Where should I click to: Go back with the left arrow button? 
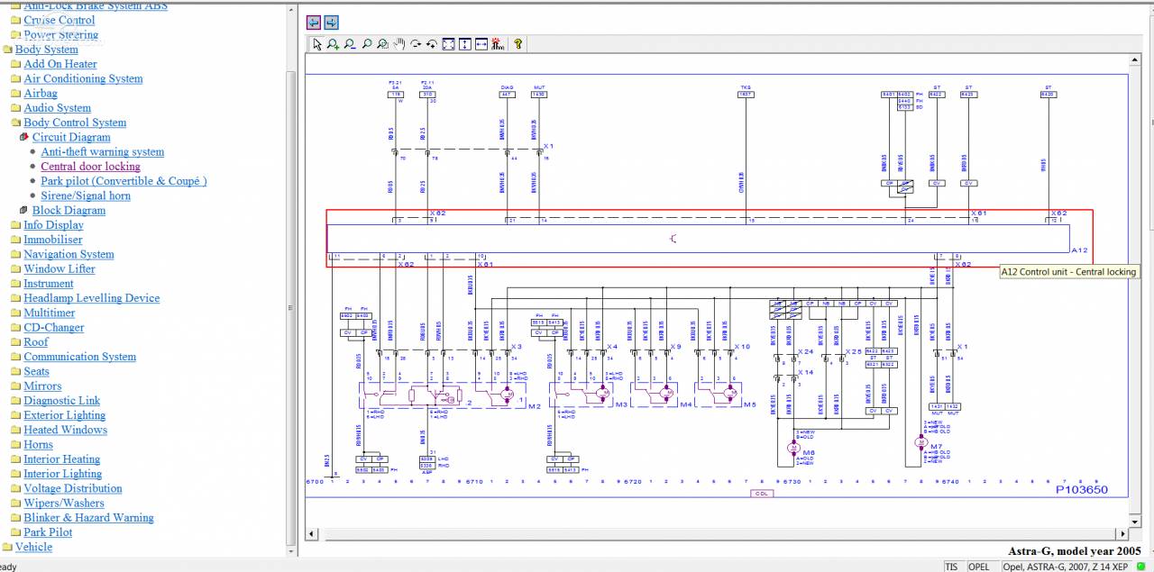click(314, 23)
